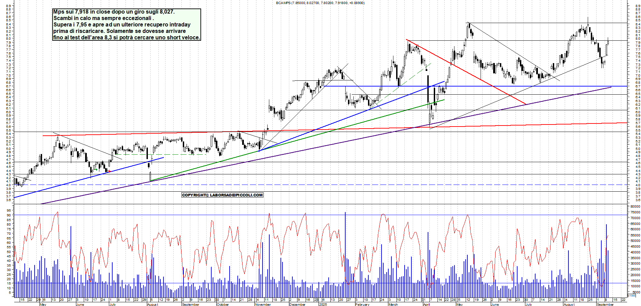
Task: Click the line "Scambi in calo ma sempre eccezionali"
Action: click(103, 18)
